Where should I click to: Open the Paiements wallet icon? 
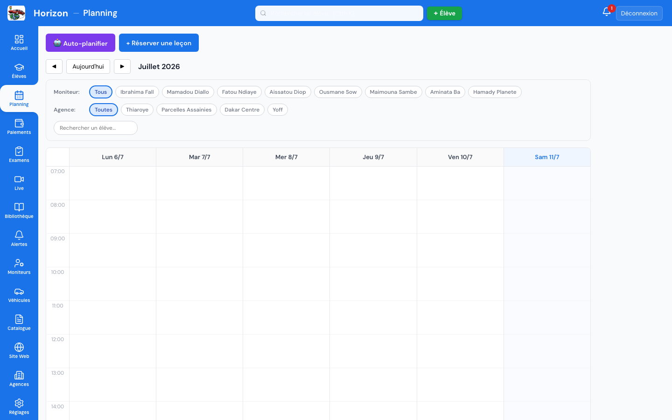pyautogui.click(x=19, y=123)
